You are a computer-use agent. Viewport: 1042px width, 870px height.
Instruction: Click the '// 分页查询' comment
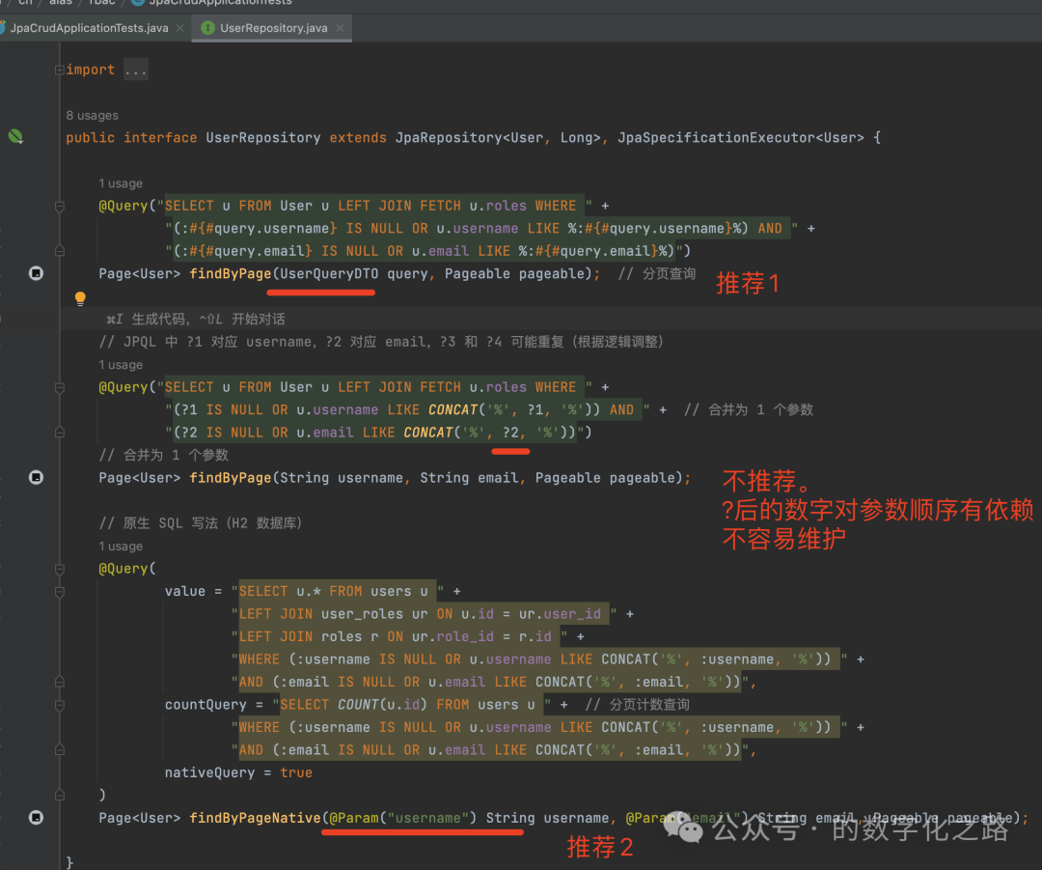tap(657, 273)
